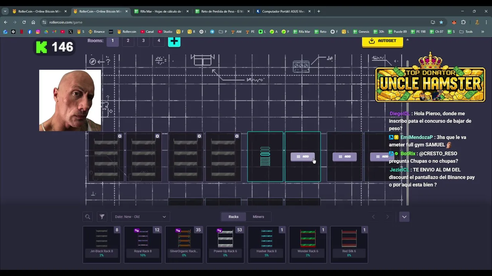Open settings gear on first rack
This screenshot has width=492, height=276.
120,136
